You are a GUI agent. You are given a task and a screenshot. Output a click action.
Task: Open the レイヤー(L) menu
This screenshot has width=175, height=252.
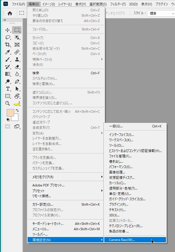pos(65,4)
